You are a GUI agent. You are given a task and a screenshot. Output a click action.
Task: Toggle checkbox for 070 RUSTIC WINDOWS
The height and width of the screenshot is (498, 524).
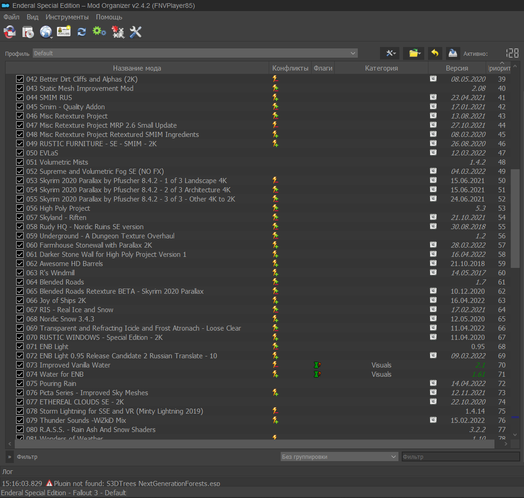tap(20, 338)
